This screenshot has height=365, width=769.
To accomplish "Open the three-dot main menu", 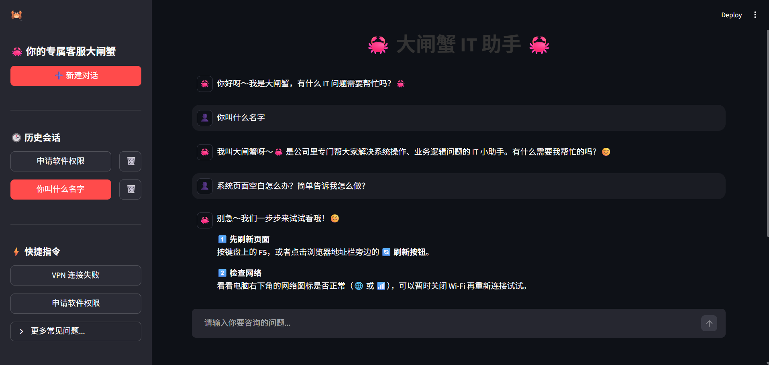I will click(755, 15).
